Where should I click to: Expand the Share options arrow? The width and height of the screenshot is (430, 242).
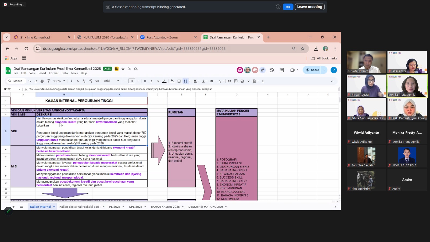coord(324,70)
